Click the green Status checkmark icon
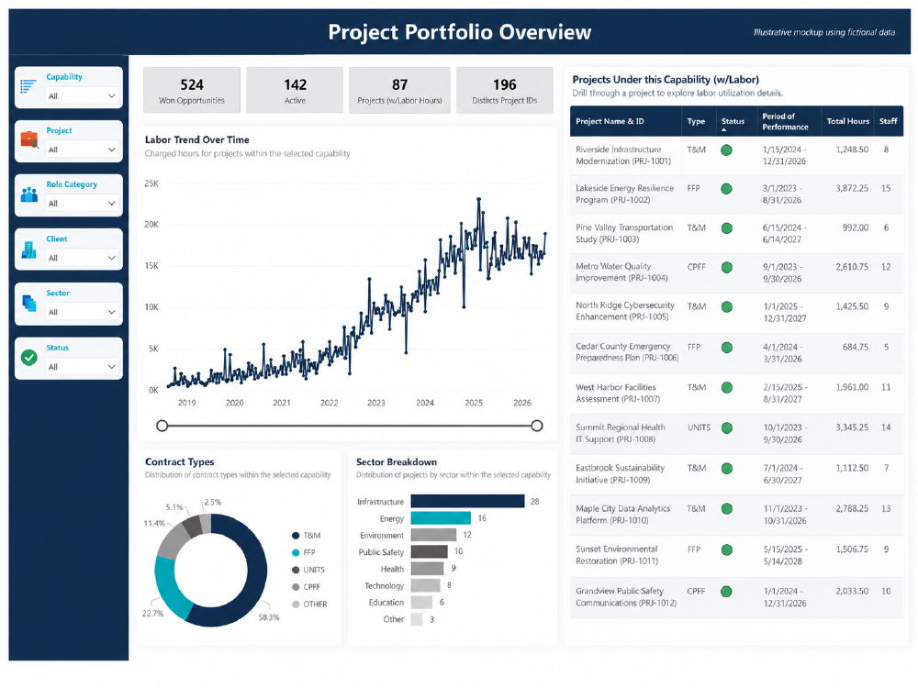The height and width of the screenshot is (688, 918). (28, 358)
